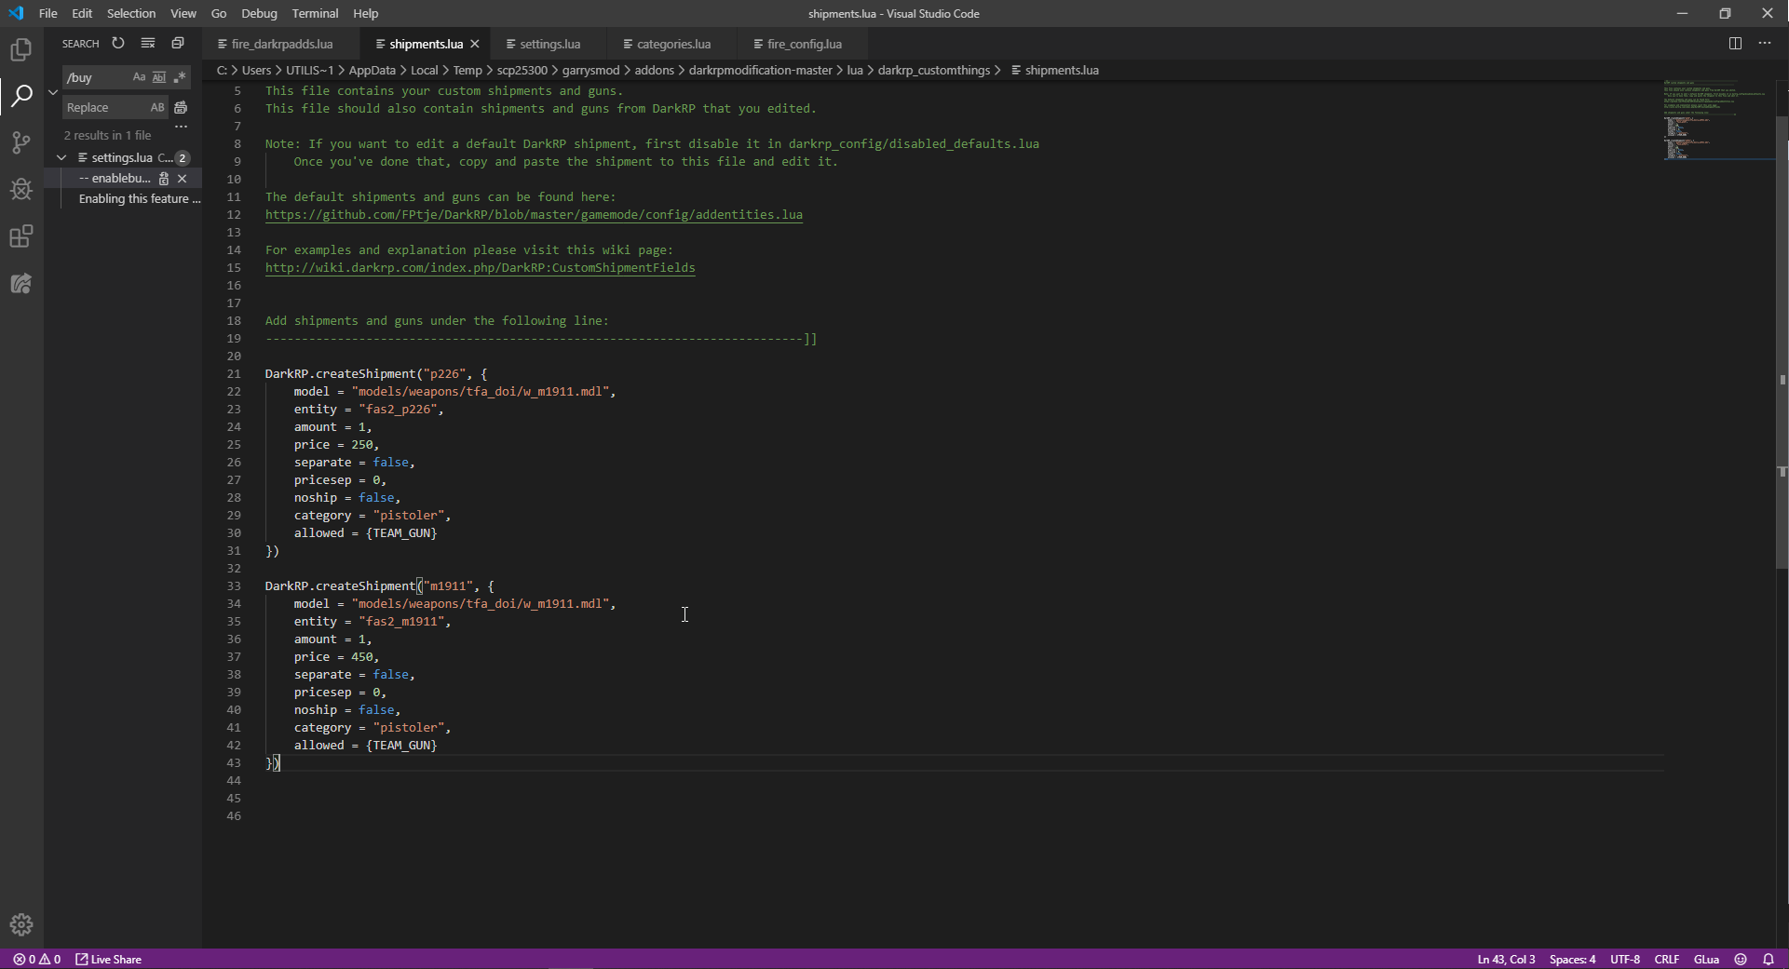Click the darkrpmodification-master breadcrumb

[761, 70]
